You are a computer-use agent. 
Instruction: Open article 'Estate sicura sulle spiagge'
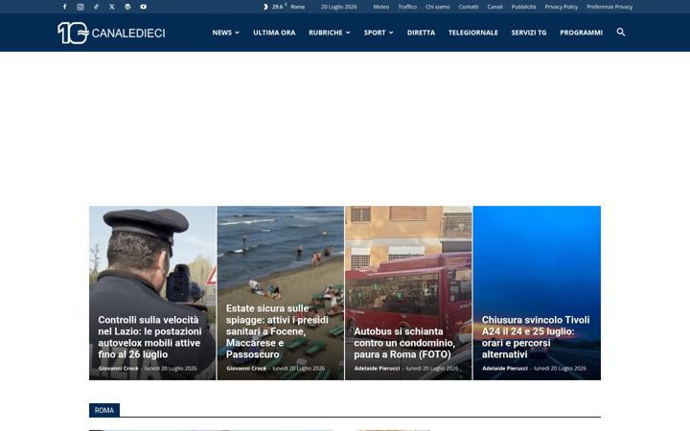point(277,331)
